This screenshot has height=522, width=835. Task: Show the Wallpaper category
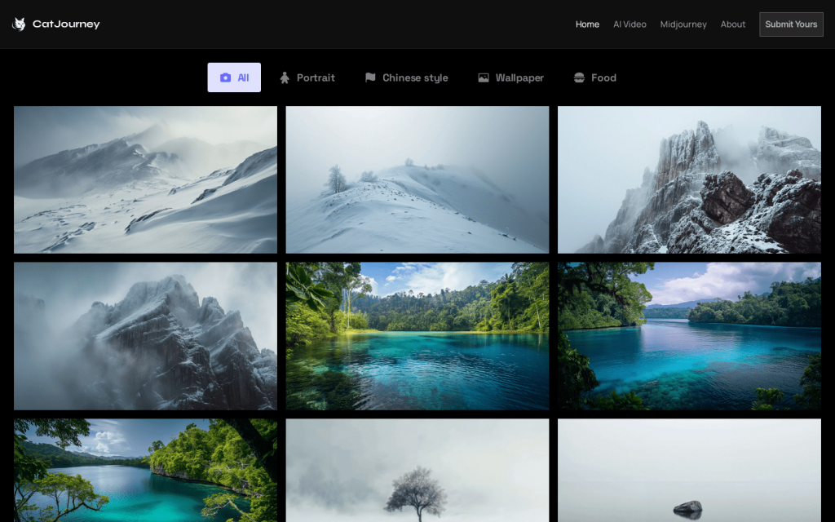coord(510,77)
